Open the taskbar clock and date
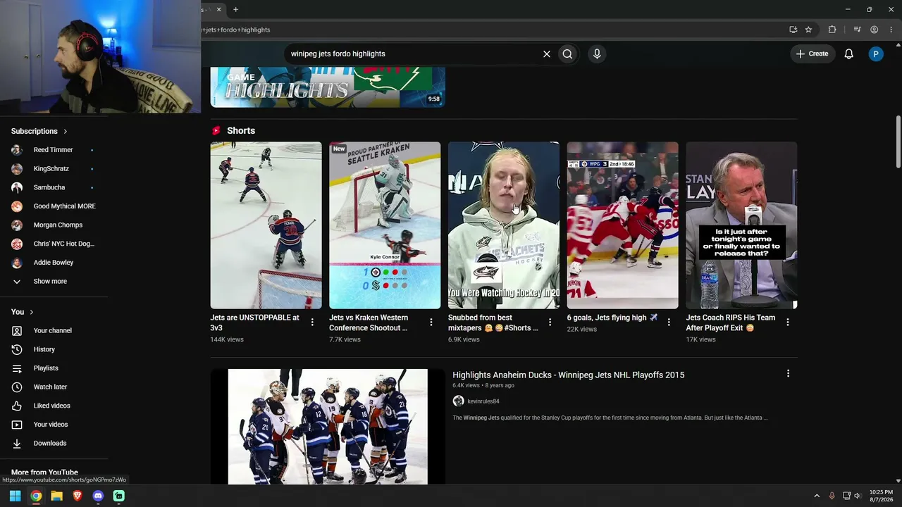This screenshot has width=902, height=507. tap(881, 496)
